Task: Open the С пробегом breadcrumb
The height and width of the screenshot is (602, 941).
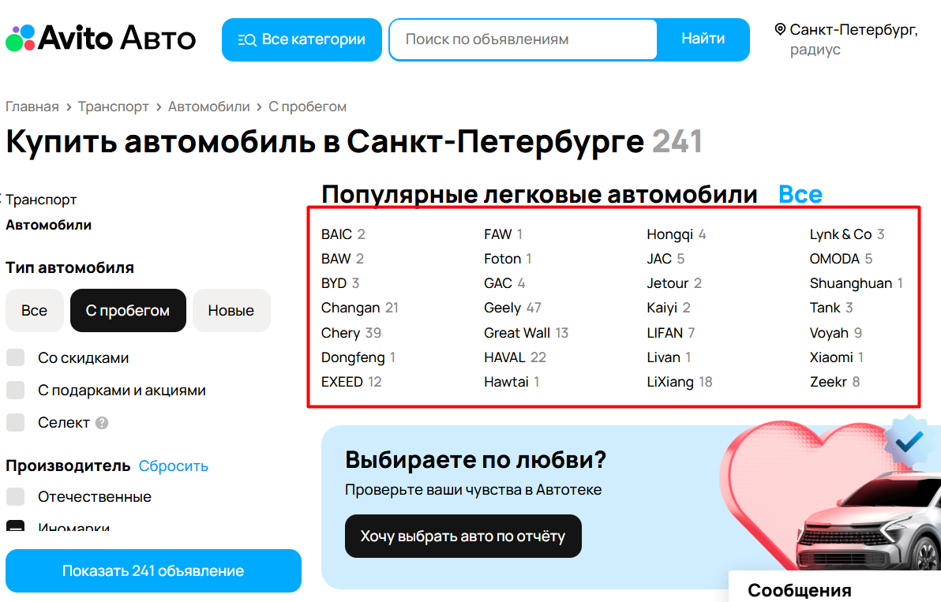Action: point(307,107)
